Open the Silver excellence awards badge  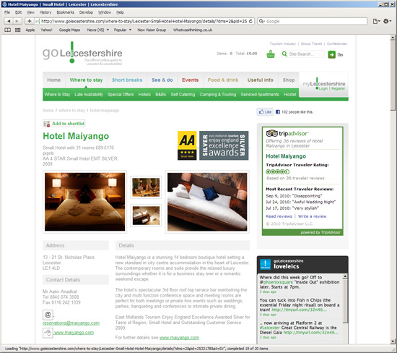[224, 145]
